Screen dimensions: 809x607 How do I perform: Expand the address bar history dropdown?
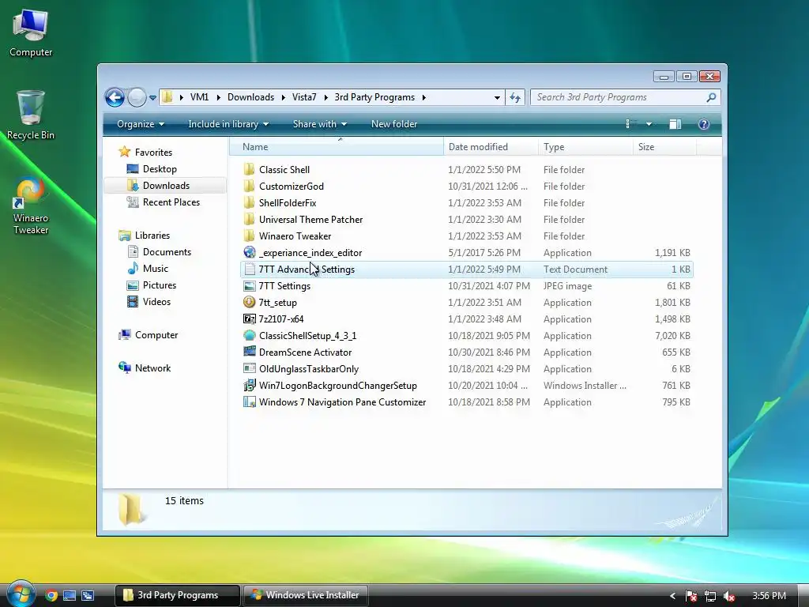pos(497,97)
